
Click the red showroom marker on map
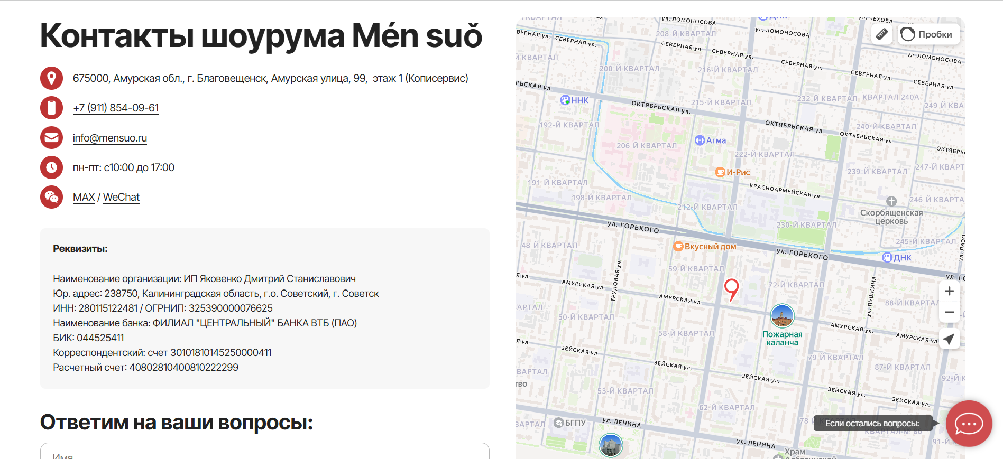731,289
